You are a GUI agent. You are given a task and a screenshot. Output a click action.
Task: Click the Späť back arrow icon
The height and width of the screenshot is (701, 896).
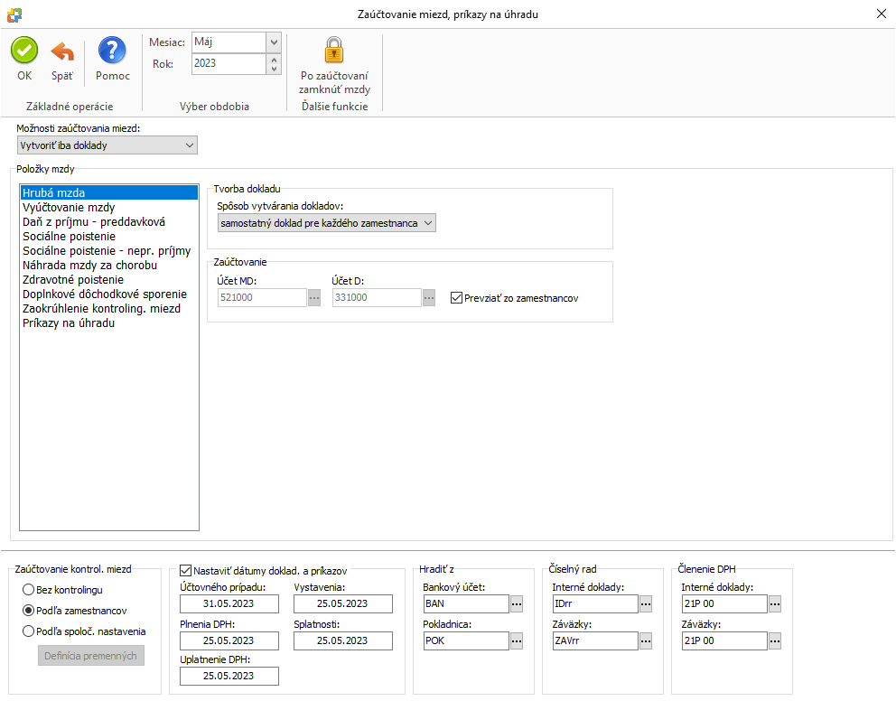(x=62, y=51)
